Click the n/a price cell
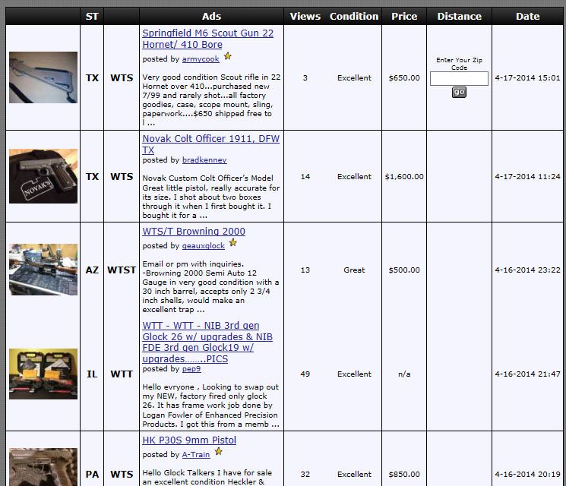The width and height of the screenshot is (566, 486). (404, 374)
